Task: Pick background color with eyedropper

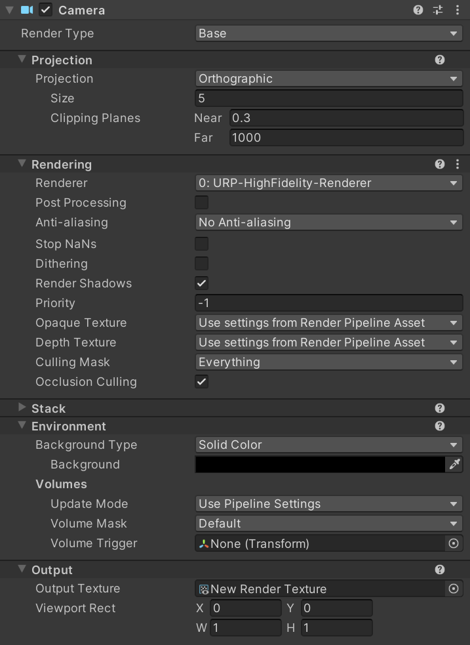Action: point(454,465)
